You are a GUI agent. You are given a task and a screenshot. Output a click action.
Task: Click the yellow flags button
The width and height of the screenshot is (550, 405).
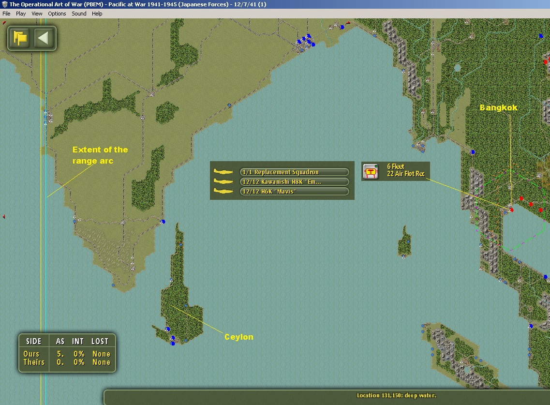[20, 38]
